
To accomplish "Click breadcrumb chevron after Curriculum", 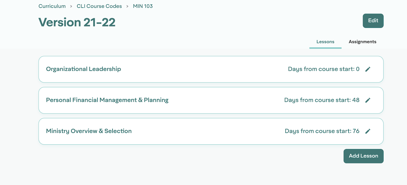I will coord(71,6).
